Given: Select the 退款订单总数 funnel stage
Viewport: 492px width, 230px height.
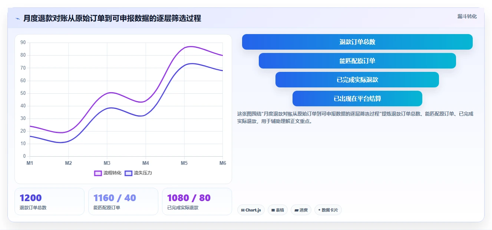Looking at the screenshot, I should (x=357, y=42).
